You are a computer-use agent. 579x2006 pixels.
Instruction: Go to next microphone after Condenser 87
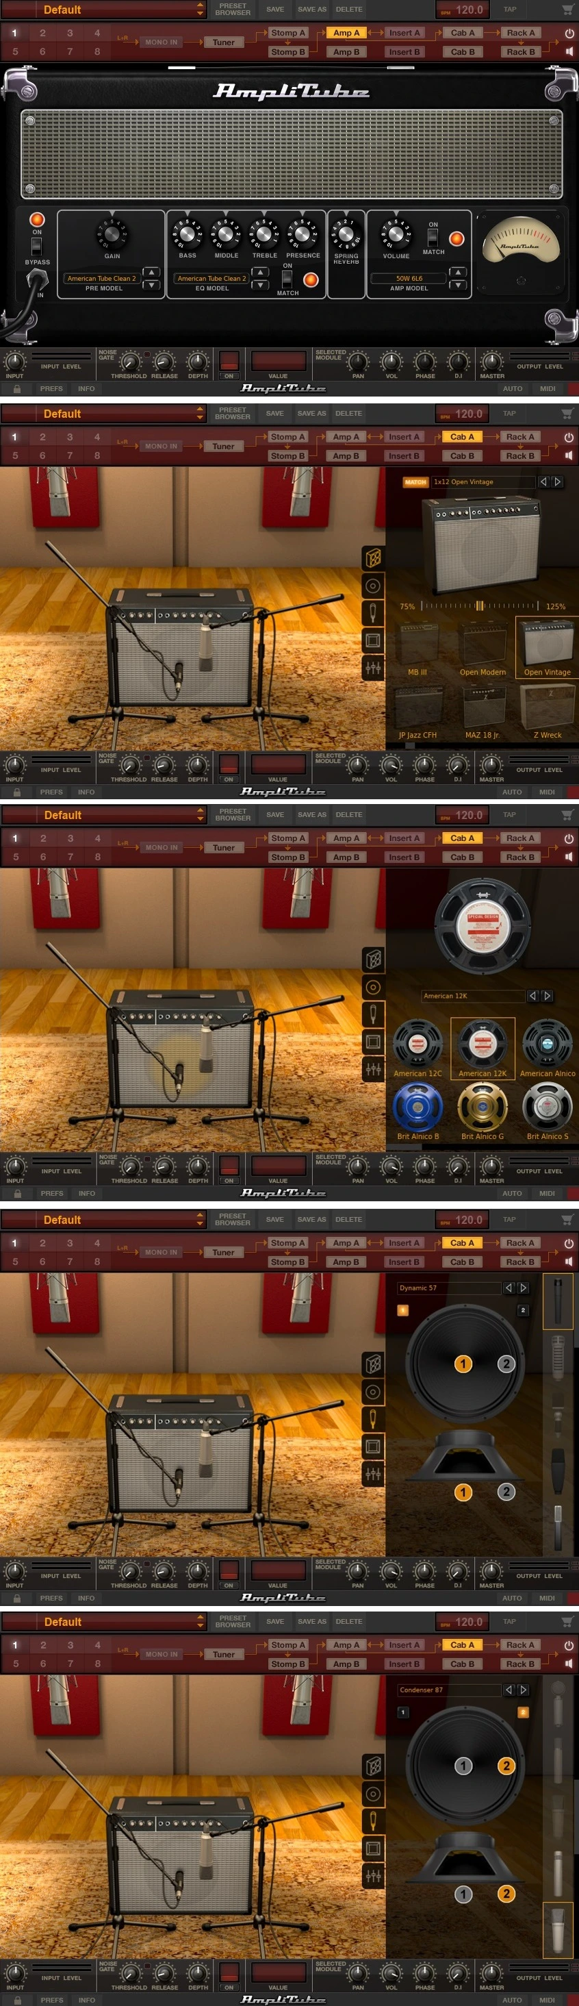tap(523, 1690)
